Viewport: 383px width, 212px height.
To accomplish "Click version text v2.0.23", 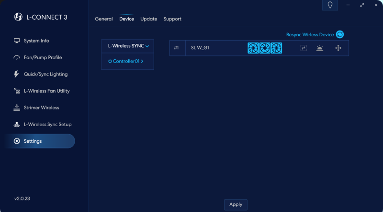I will (22, 199).
